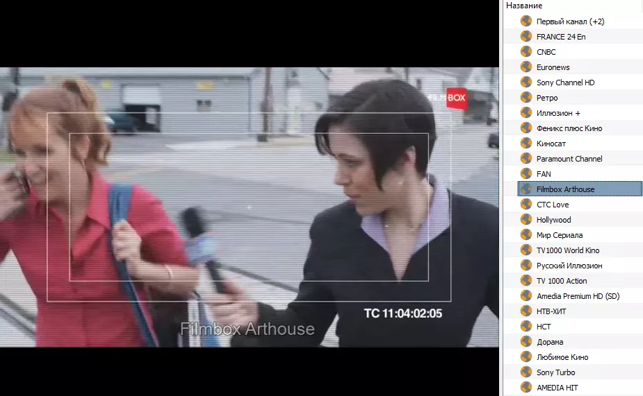The image size is (643, 396).
Task: Click the globe icon beside Amedia Premium HD (SD)
Action: 526,295
